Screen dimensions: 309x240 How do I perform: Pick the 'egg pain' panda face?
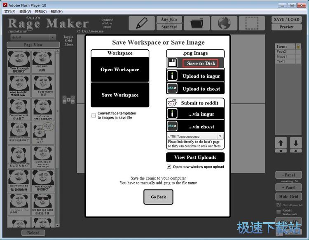point(43,62)
